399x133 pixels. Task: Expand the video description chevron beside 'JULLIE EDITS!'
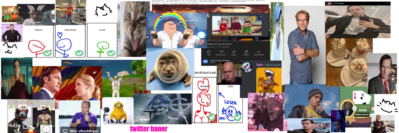point(268,44)
